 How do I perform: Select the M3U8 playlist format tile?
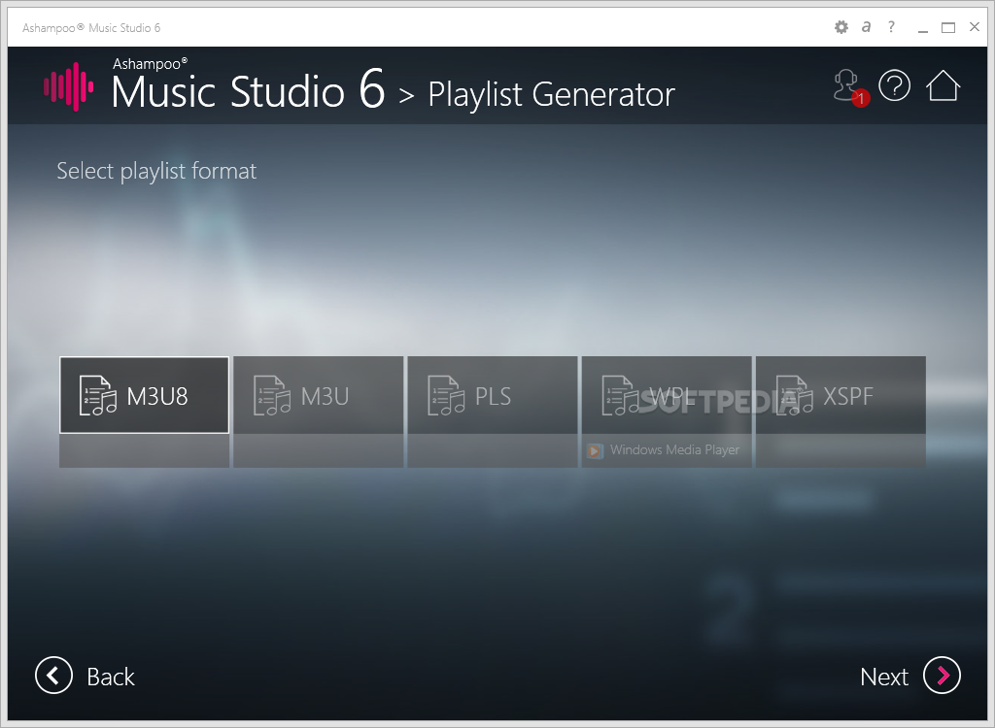[x=144, y=395]
